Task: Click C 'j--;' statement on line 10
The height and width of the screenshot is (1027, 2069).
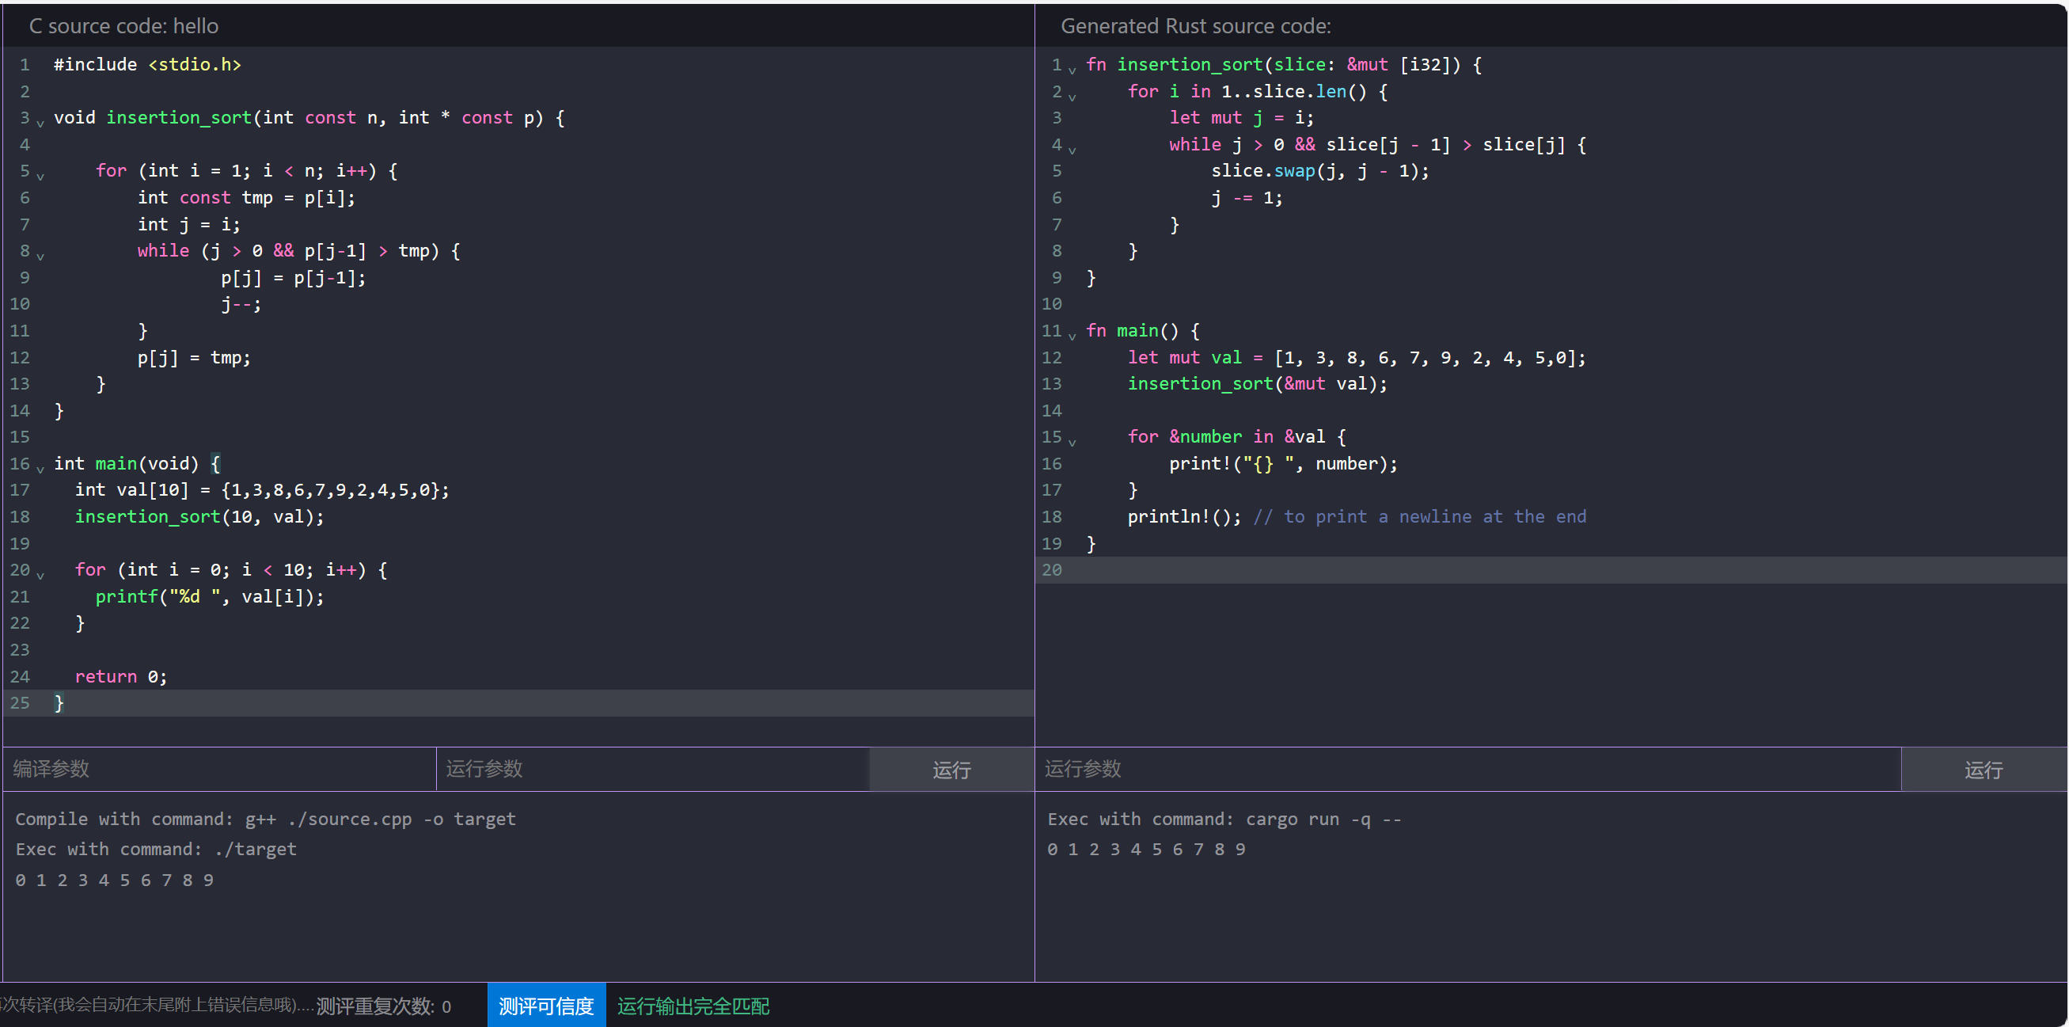Action: point(241,305)
